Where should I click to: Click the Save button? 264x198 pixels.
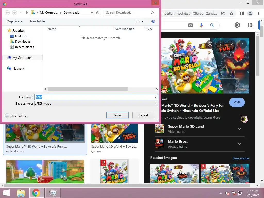coord(118,115)
